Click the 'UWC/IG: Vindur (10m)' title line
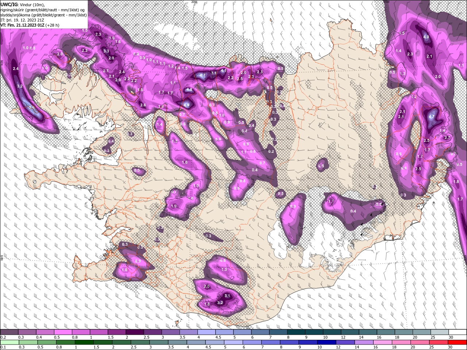The width and height of the screenshot is (467, 350). click(x=23, y=4)
